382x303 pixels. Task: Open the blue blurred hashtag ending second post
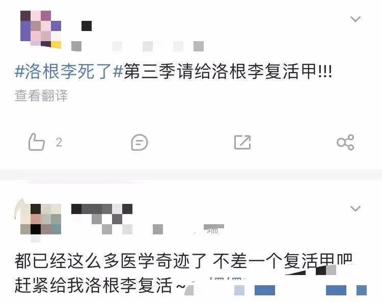pos(301,290)
